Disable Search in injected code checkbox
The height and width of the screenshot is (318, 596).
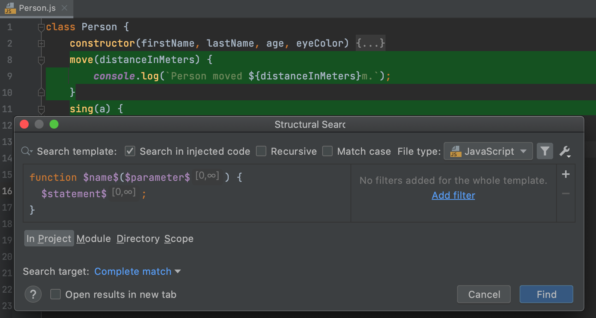tap(130, 151)
